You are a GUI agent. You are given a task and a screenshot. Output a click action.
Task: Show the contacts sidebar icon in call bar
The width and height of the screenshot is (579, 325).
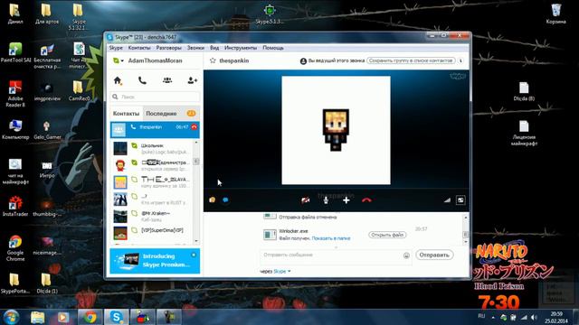tap(212, 200)
